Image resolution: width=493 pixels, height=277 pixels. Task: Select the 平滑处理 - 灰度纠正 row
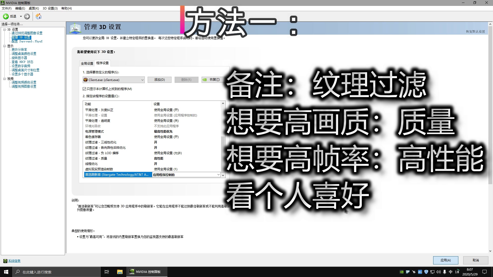coord(152,110)
